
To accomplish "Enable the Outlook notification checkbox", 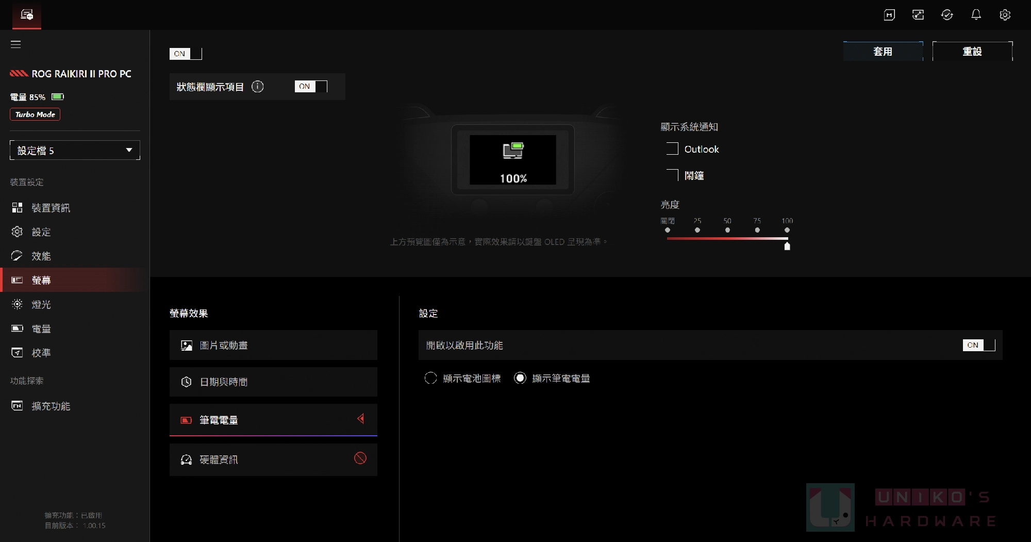I will click(x=672, y=149).
